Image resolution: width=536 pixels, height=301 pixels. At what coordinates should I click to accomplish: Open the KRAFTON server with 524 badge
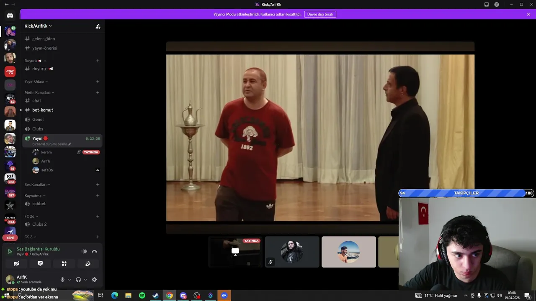tap(10, 219)
